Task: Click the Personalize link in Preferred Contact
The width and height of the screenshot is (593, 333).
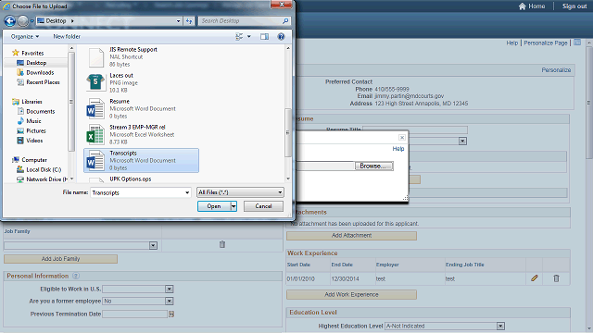Action: coord(556,70)
